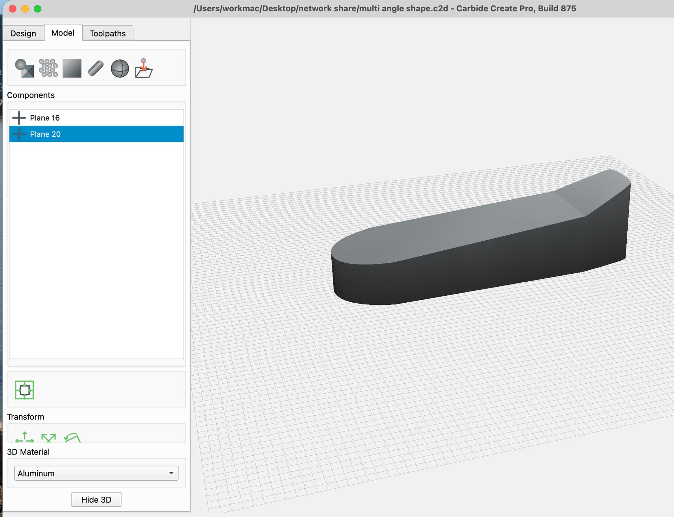674x517 pixels.
Task: Click the plus icon beside Plane 16
Action: [19, 118]
